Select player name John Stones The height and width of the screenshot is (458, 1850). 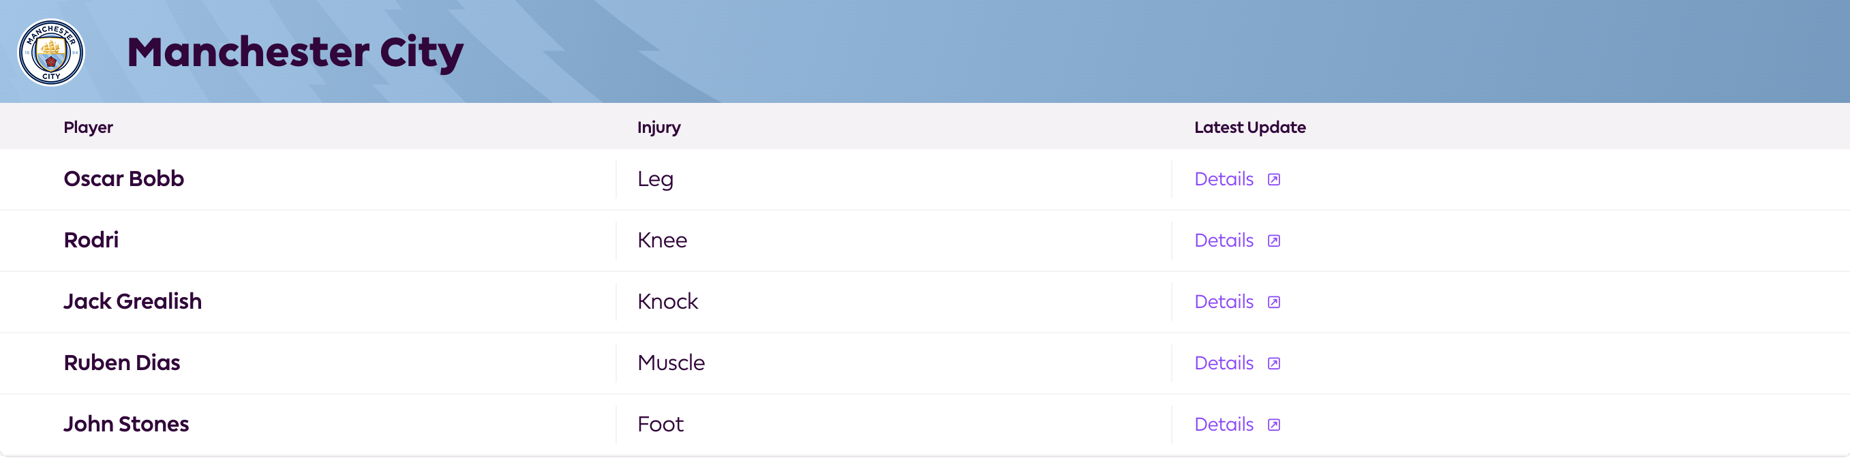click(x=126, y=423)
